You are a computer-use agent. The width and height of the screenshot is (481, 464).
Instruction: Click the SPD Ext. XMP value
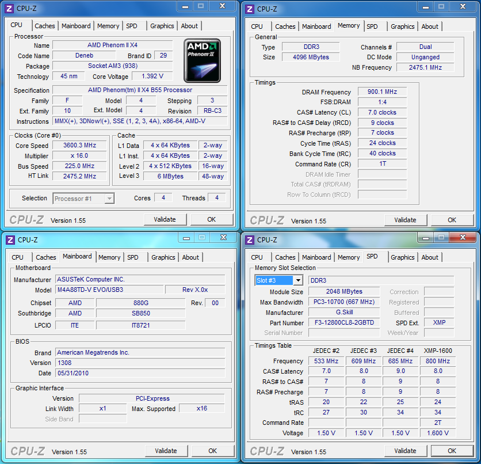tap(439, 322)
